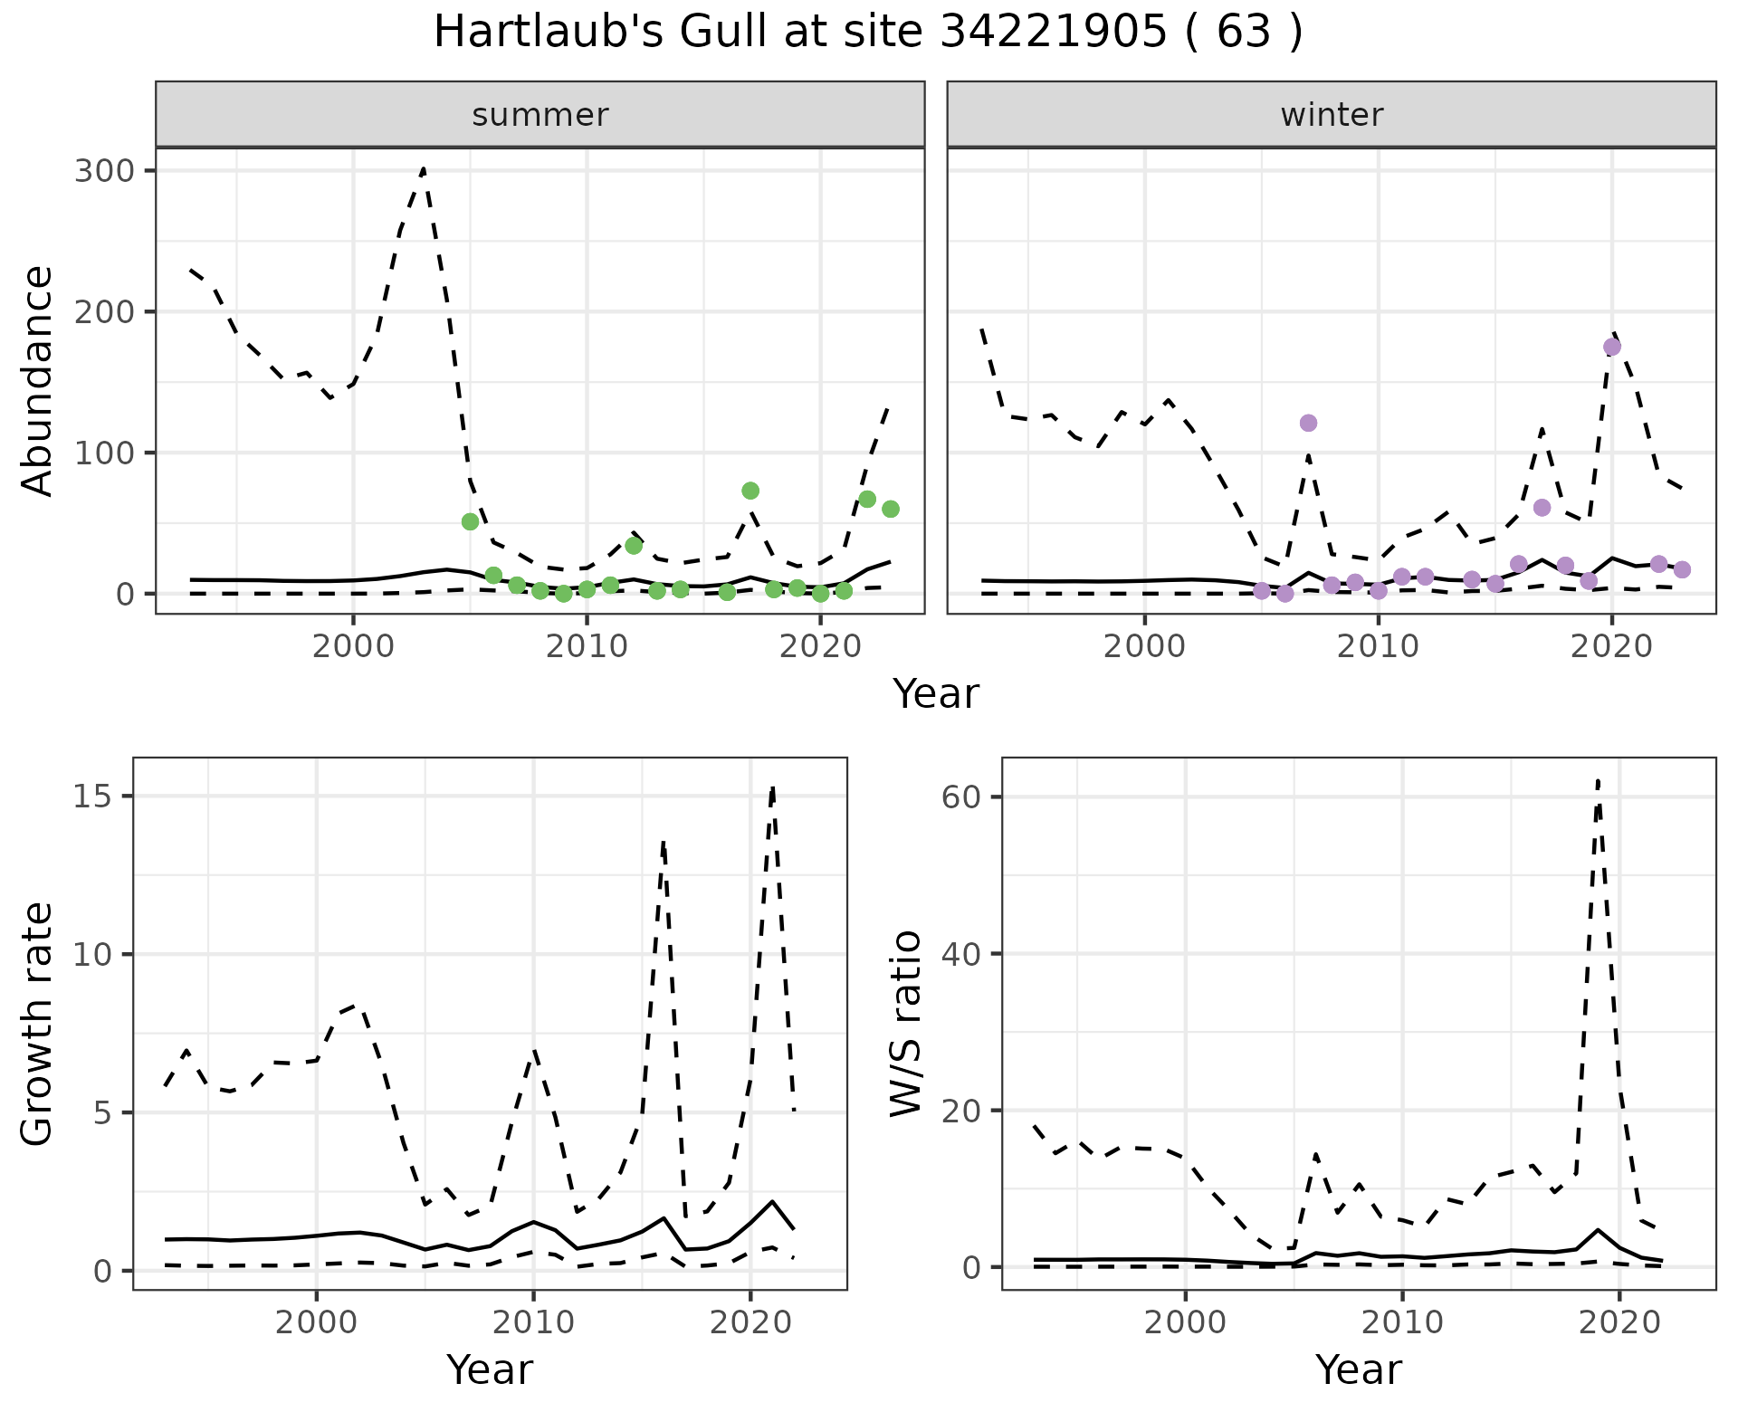The image size is (1738, 1412).
Task: Click the purple winter point near 2007 peak
Action: pyautogui.click(x=1308, y=423)
